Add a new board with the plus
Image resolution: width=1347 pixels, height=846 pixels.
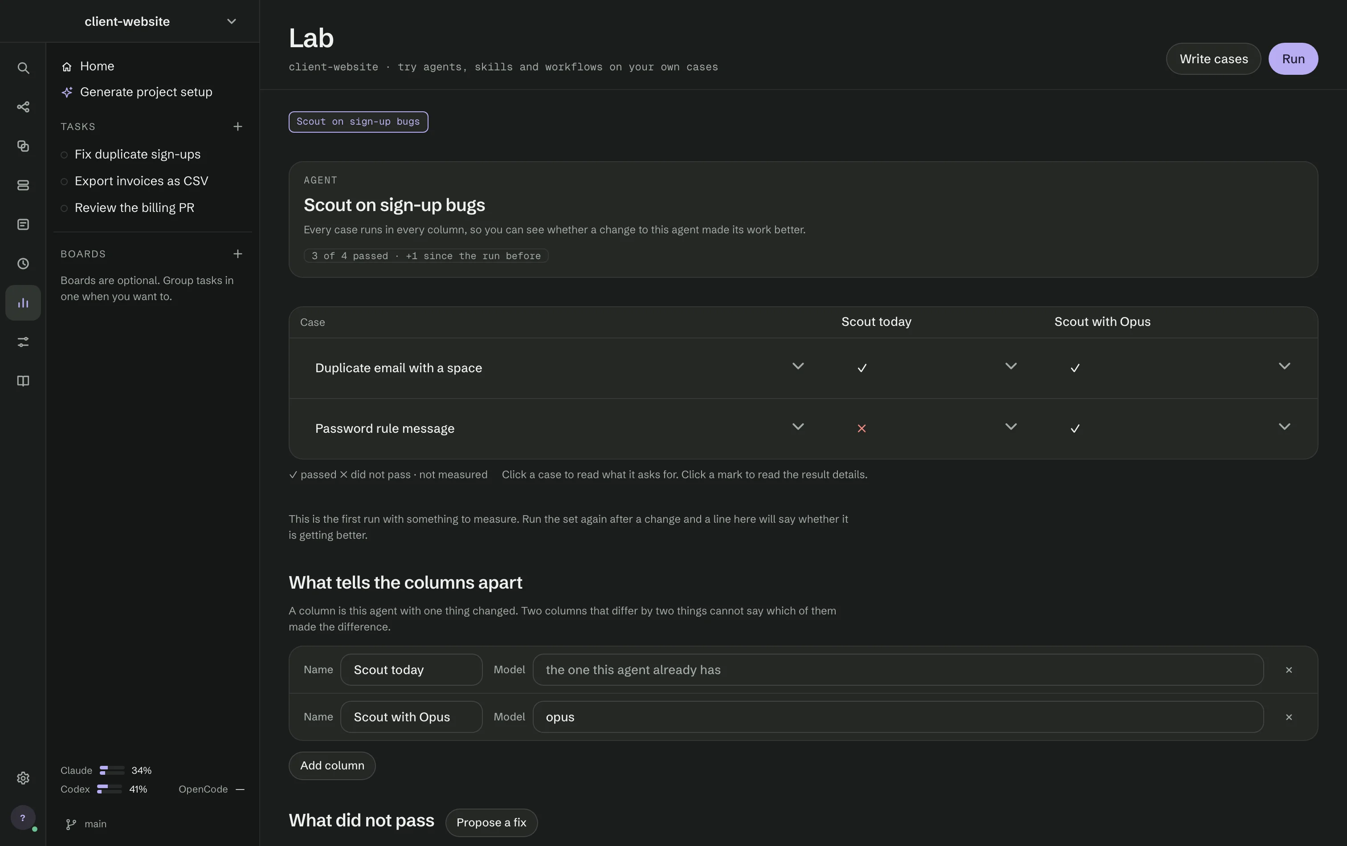(238, 254)
